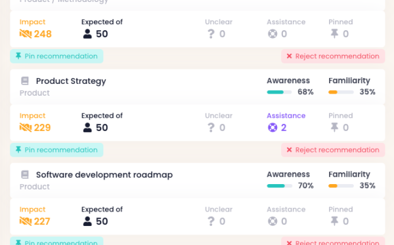Reject the recommendation above Software development roadmap
Screen dimensions: 394x245
(333, 150)
